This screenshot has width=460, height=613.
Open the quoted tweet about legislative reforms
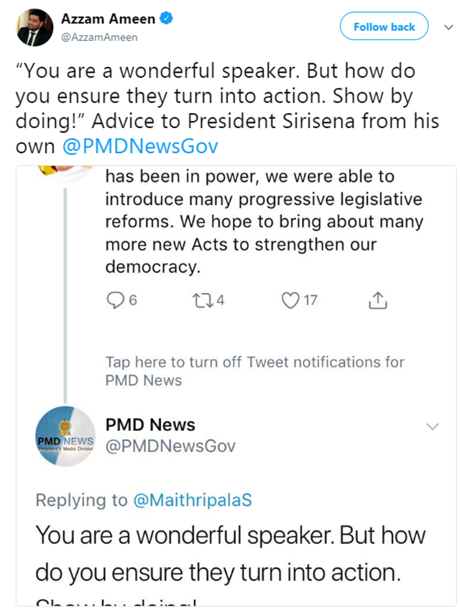264,221
